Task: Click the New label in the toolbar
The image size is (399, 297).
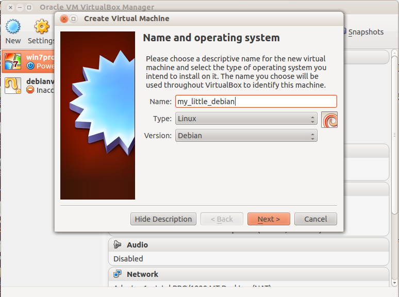Action: (x=13, y=41)
